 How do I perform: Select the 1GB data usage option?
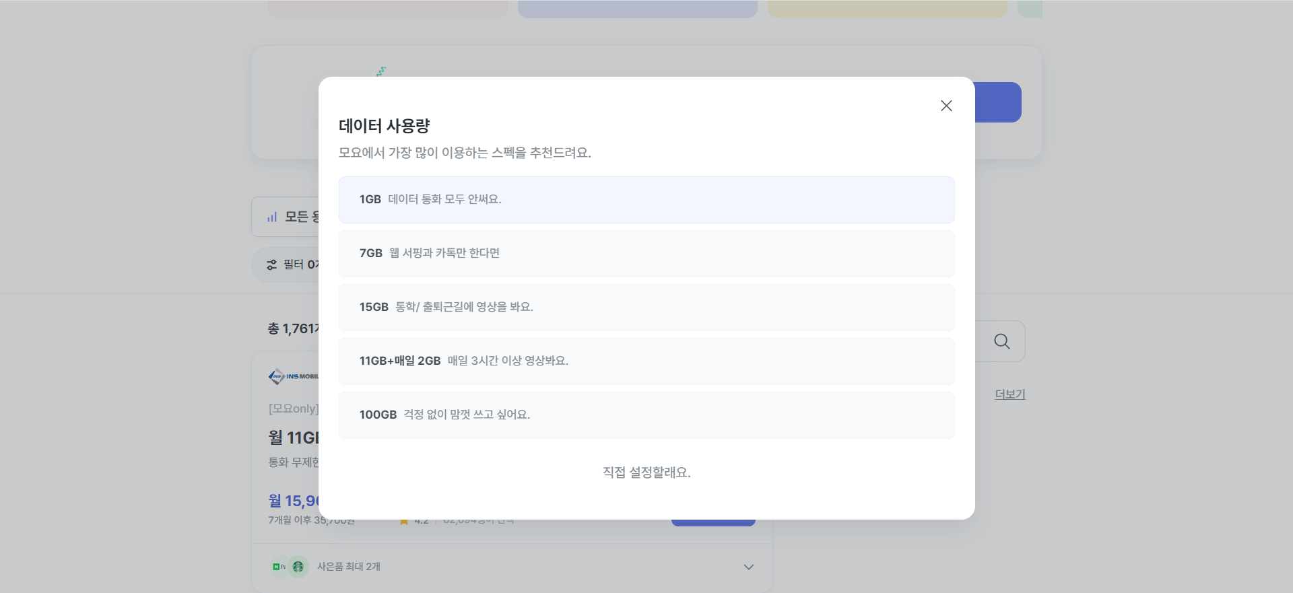pyautogui.click(x=646, y=200)
